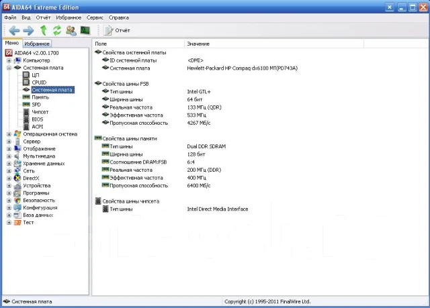Click the Отображение display icon

pos(17,149)
